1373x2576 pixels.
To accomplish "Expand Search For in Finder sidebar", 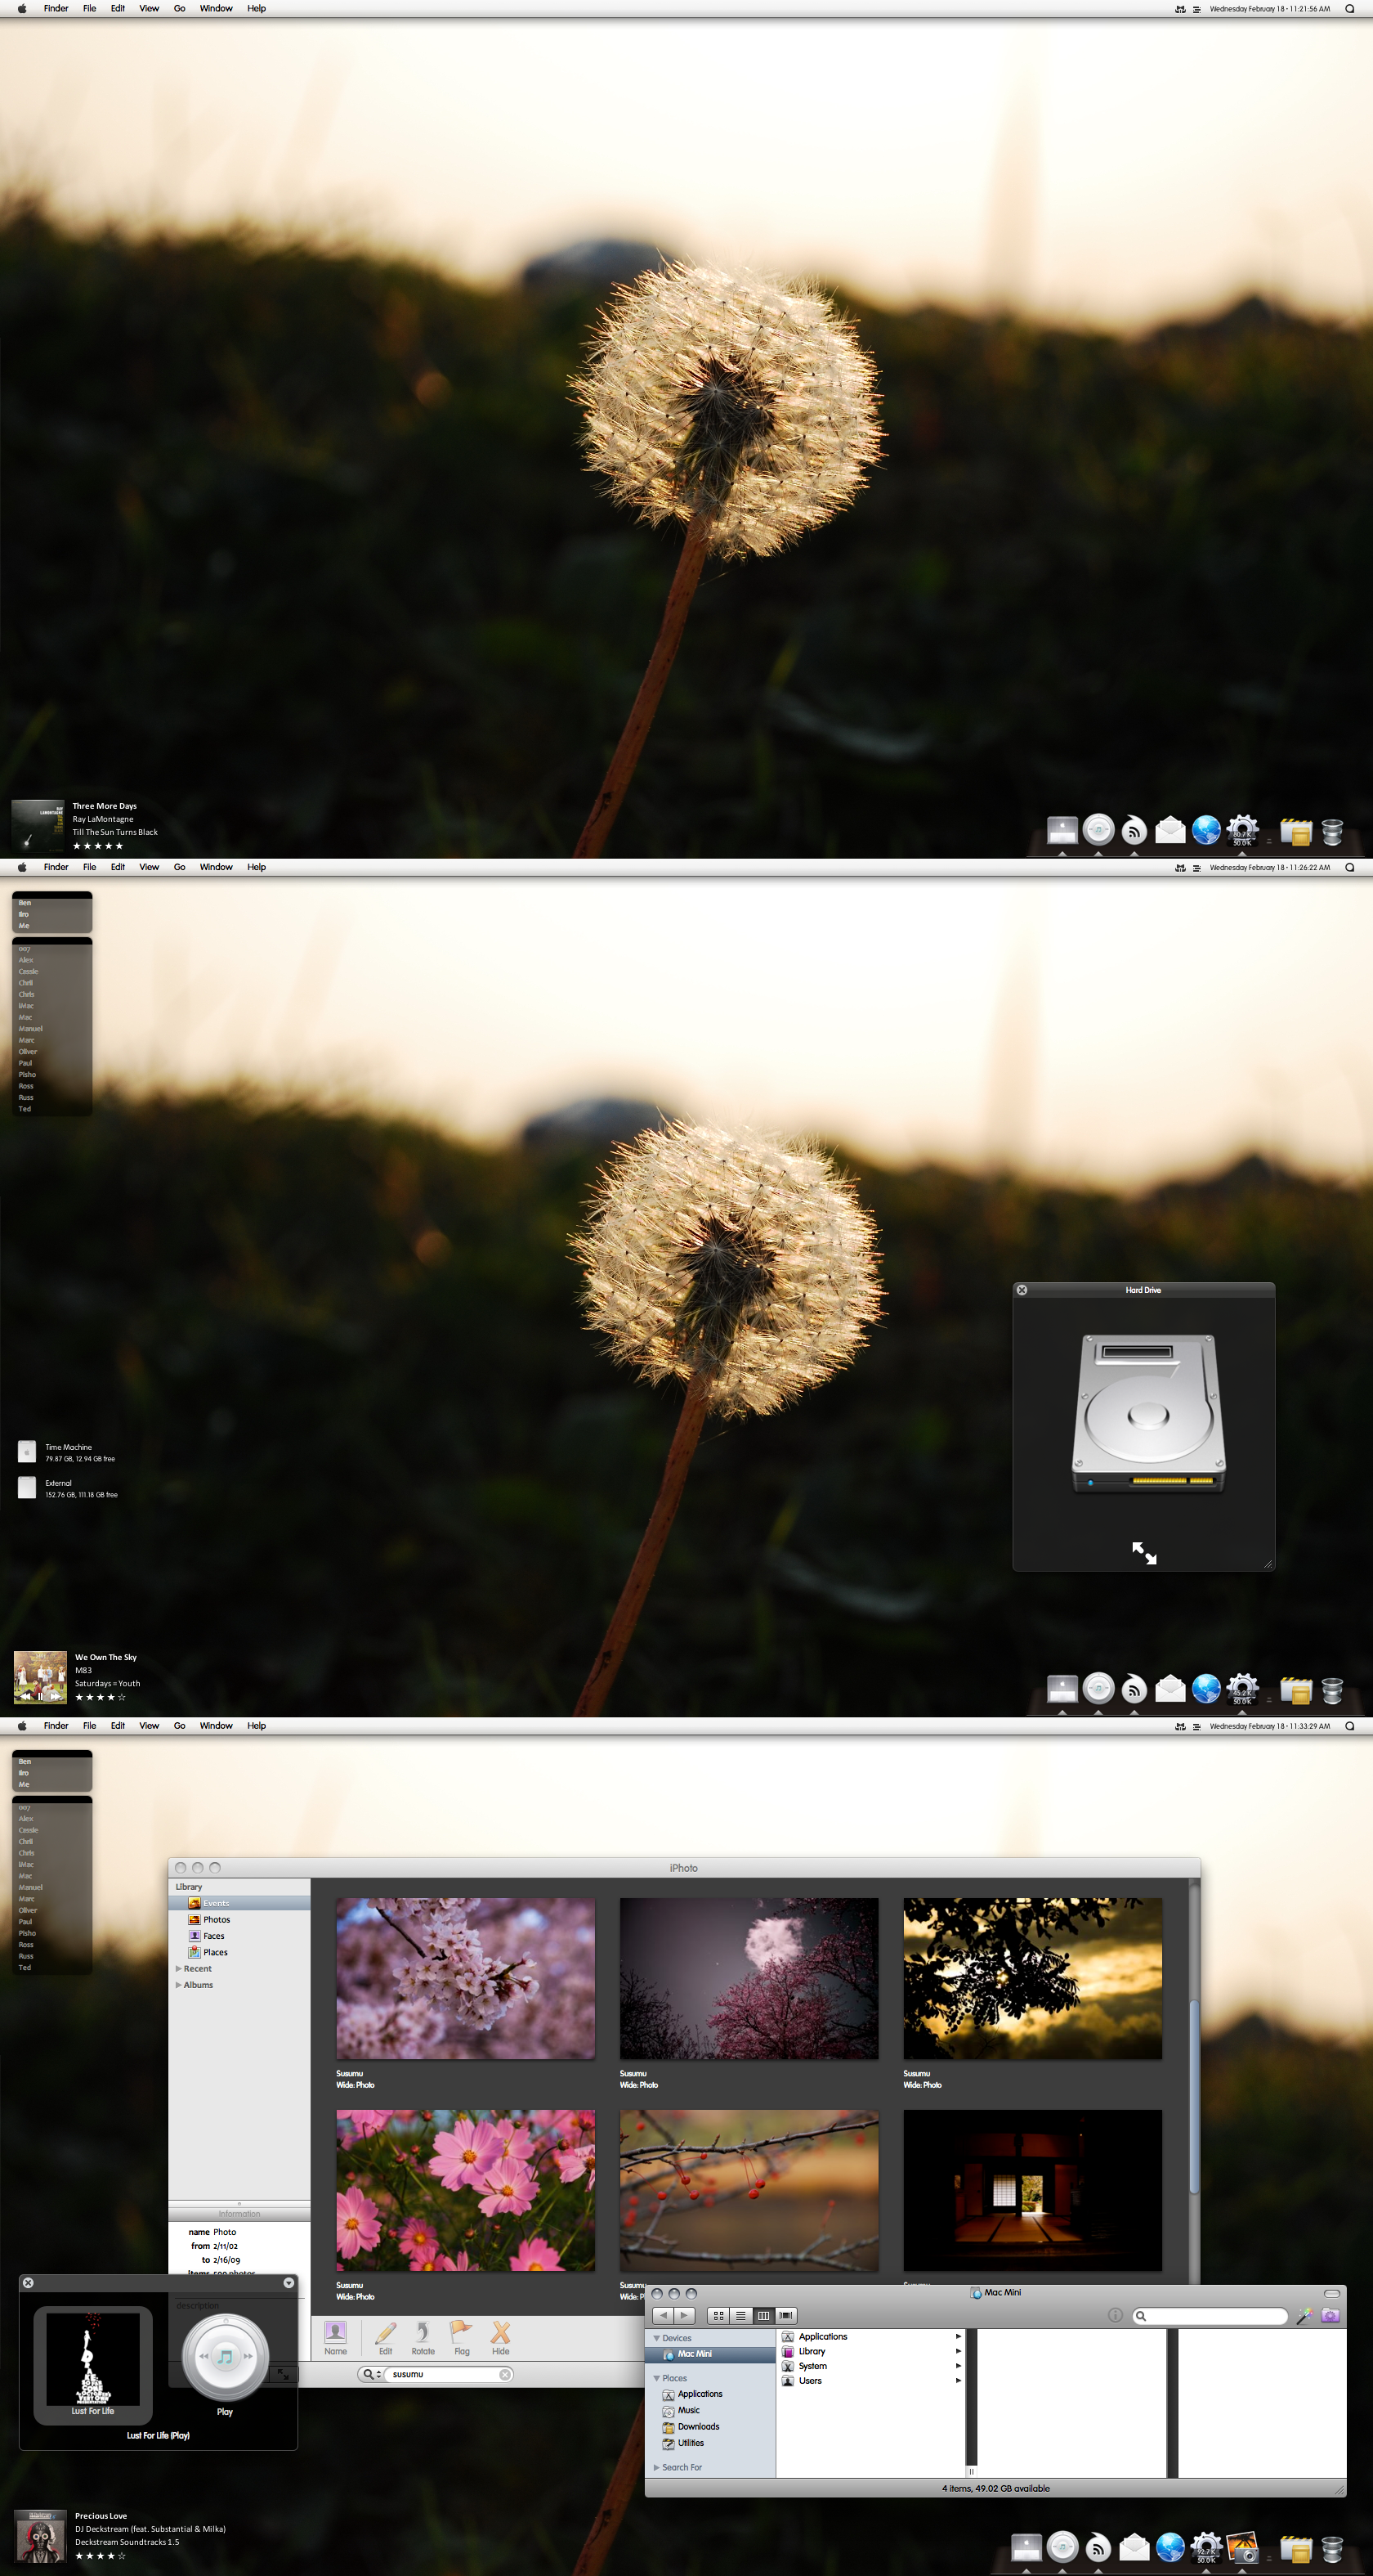I will (x=656, y=2467).
